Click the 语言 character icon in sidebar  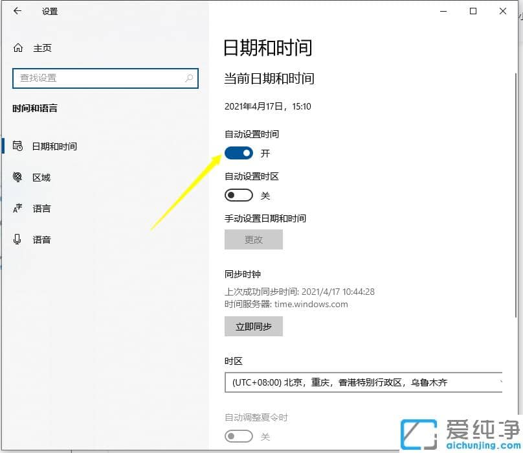point(17,208)
